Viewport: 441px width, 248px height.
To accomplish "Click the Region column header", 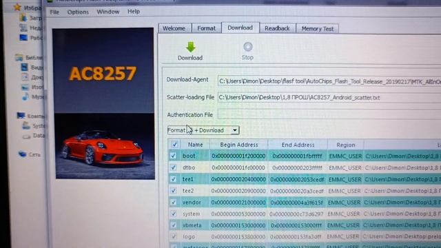I will [346, 145].
